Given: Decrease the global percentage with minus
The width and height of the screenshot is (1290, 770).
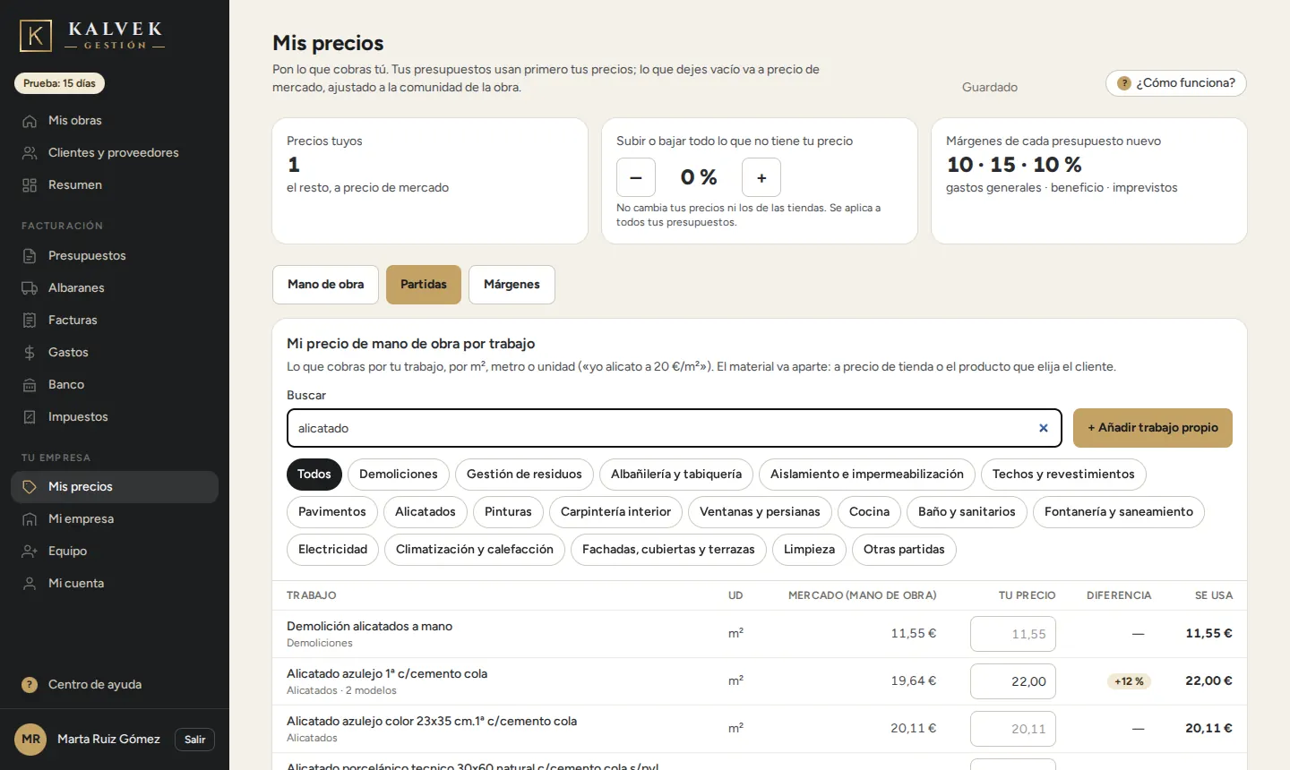Looking at the screenshot, I should pos(636,177).
